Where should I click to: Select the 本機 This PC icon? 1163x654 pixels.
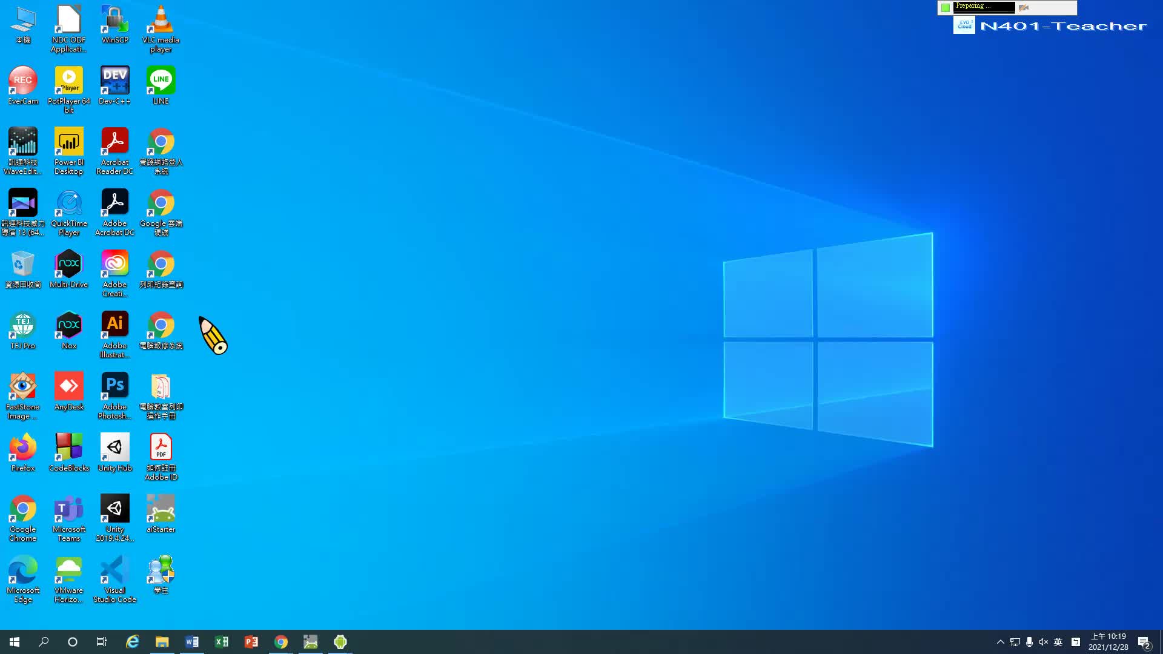coord(23,25)
